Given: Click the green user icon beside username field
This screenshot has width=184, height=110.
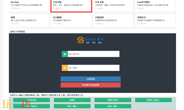Looking at the screenshot, I should point(65,54).
